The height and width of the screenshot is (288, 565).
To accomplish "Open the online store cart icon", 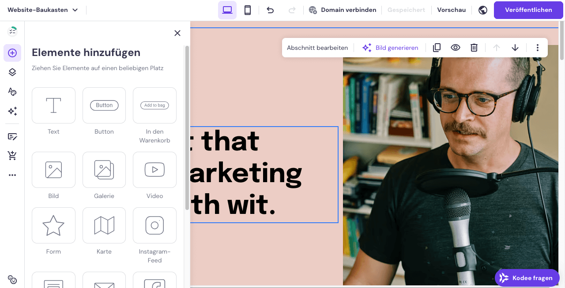I will pos(12,156).
